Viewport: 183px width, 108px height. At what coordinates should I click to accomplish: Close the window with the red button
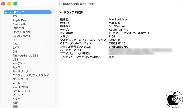[x=3, y=4]
